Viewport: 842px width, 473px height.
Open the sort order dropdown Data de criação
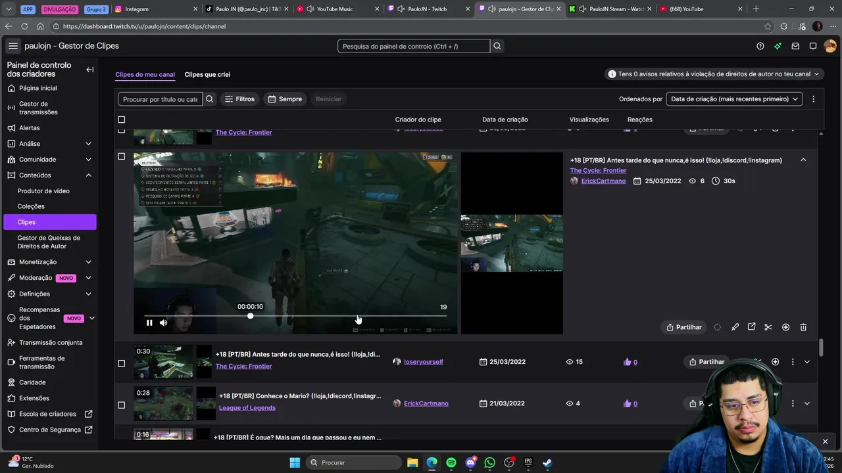(x=734, y=99)
